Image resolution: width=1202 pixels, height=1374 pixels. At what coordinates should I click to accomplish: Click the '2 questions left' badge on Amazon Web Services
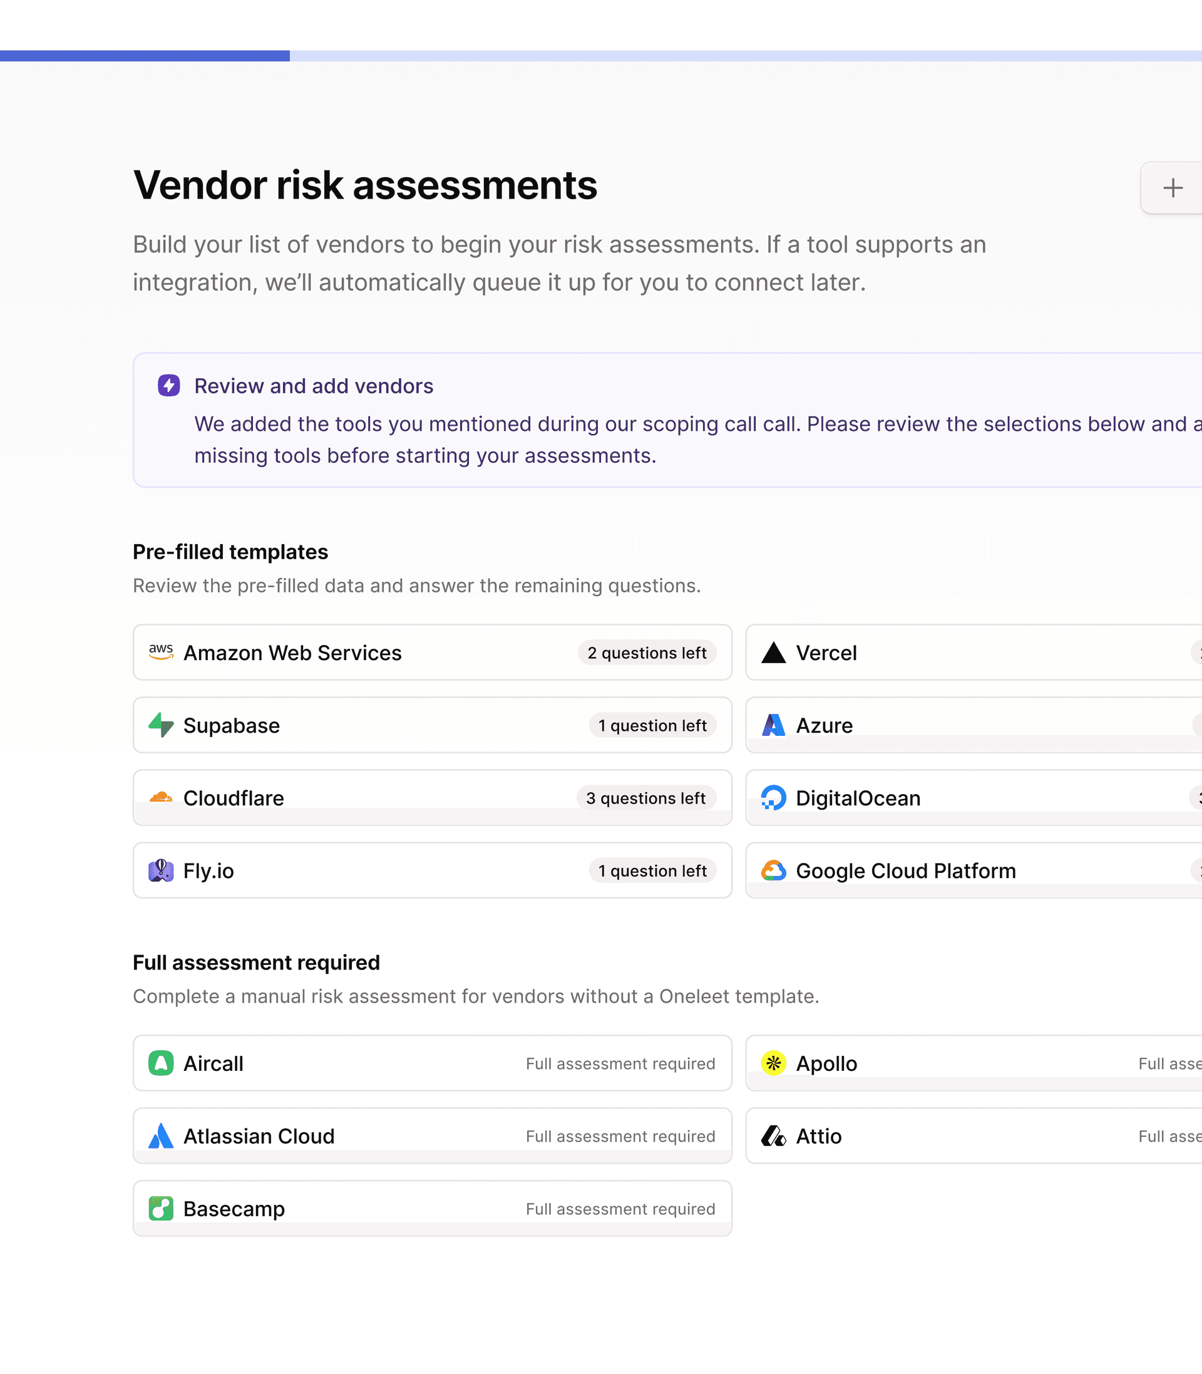(x=647, y=652)
